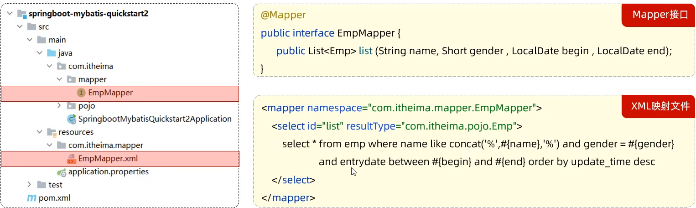Click the 'and entrydate between' SQL line
This screenshot has width=696, height=208.
point(487,161)
